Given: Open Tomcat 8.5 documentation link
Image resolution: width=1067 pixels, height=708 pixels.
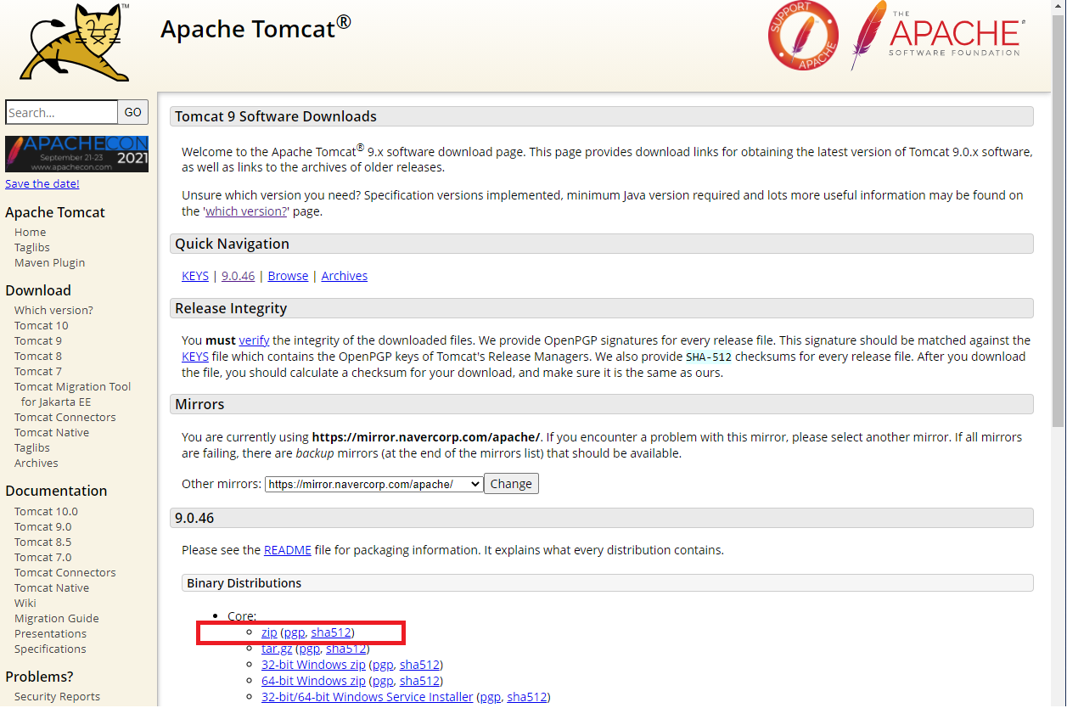Looking at the screenshot, I should pyautogui.click(x=43, y=542).
